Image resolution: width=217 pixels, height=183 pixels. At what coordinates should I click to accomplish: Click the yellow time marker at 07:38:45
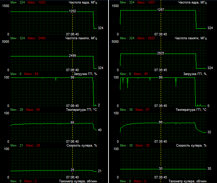click(161, 91)
